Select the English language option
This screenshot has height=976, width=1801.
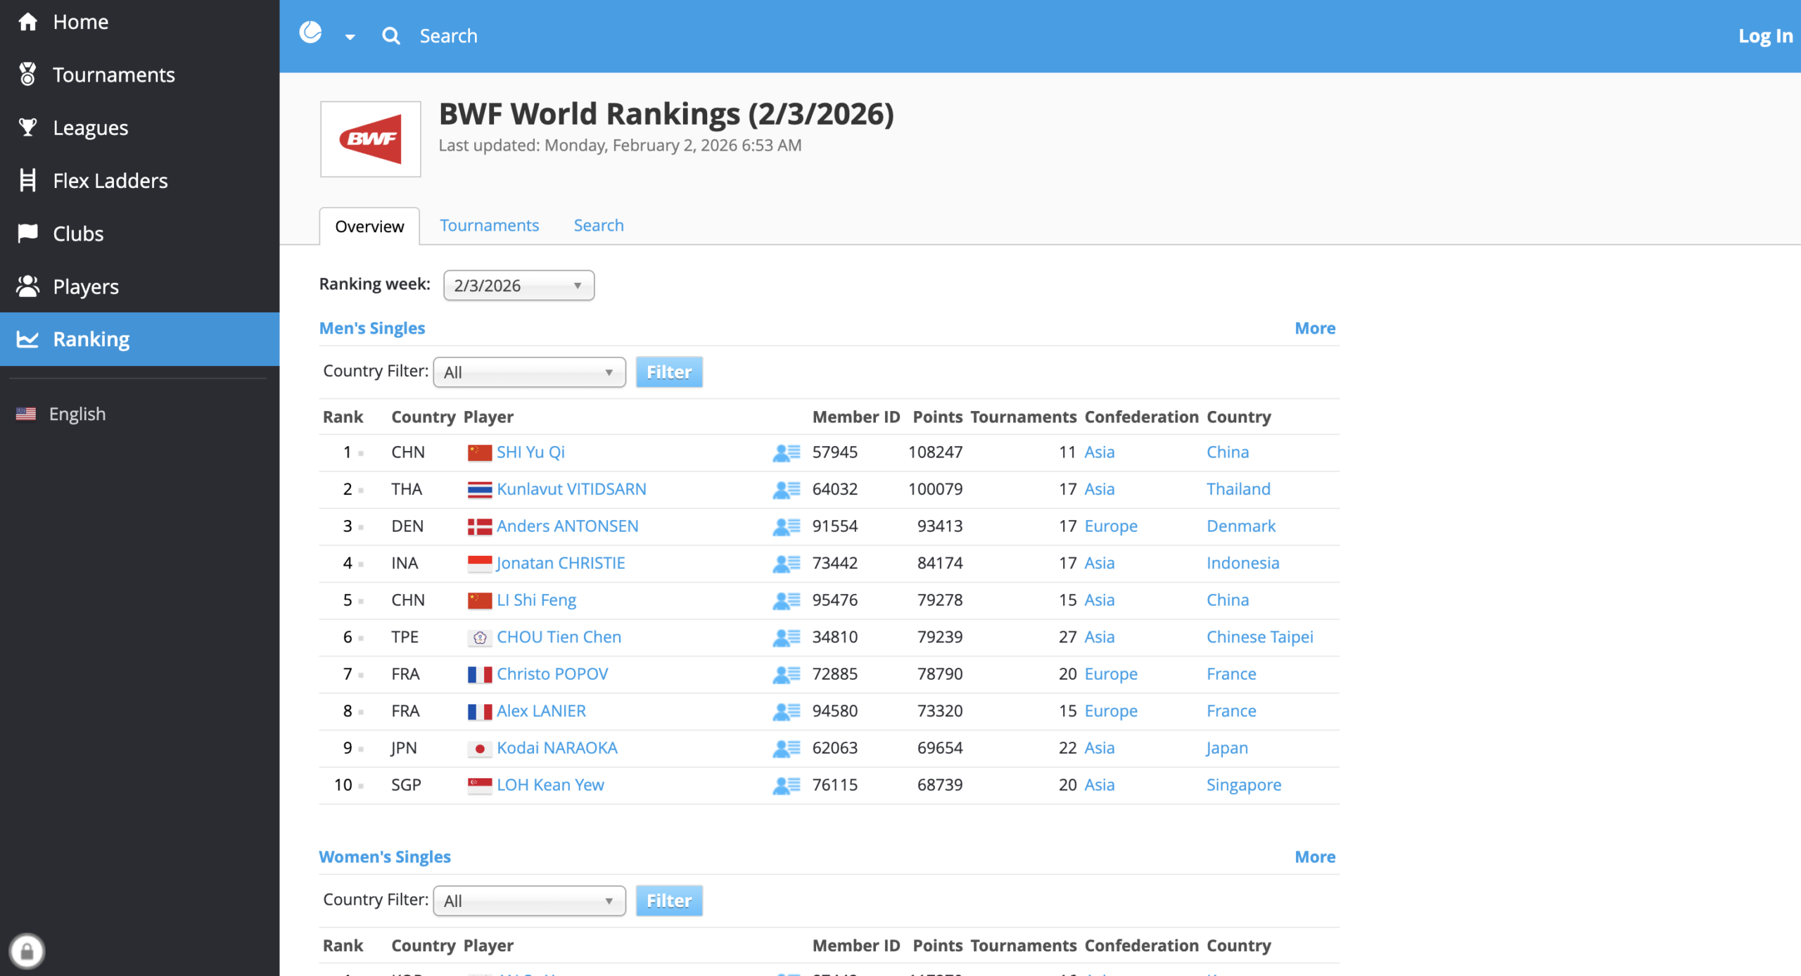[77, 413]
